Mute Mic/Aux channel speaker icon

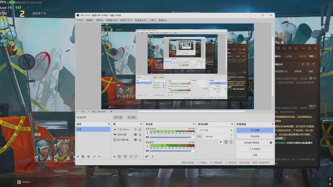(147, 137)
